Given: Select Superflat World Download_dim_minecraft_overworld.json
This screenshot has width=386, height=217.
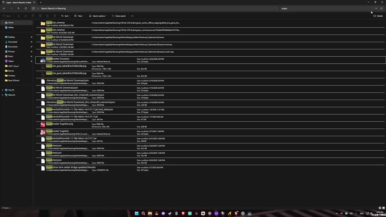Looking at the screenshot, I should pyautogui.click(x=210, y=96).
